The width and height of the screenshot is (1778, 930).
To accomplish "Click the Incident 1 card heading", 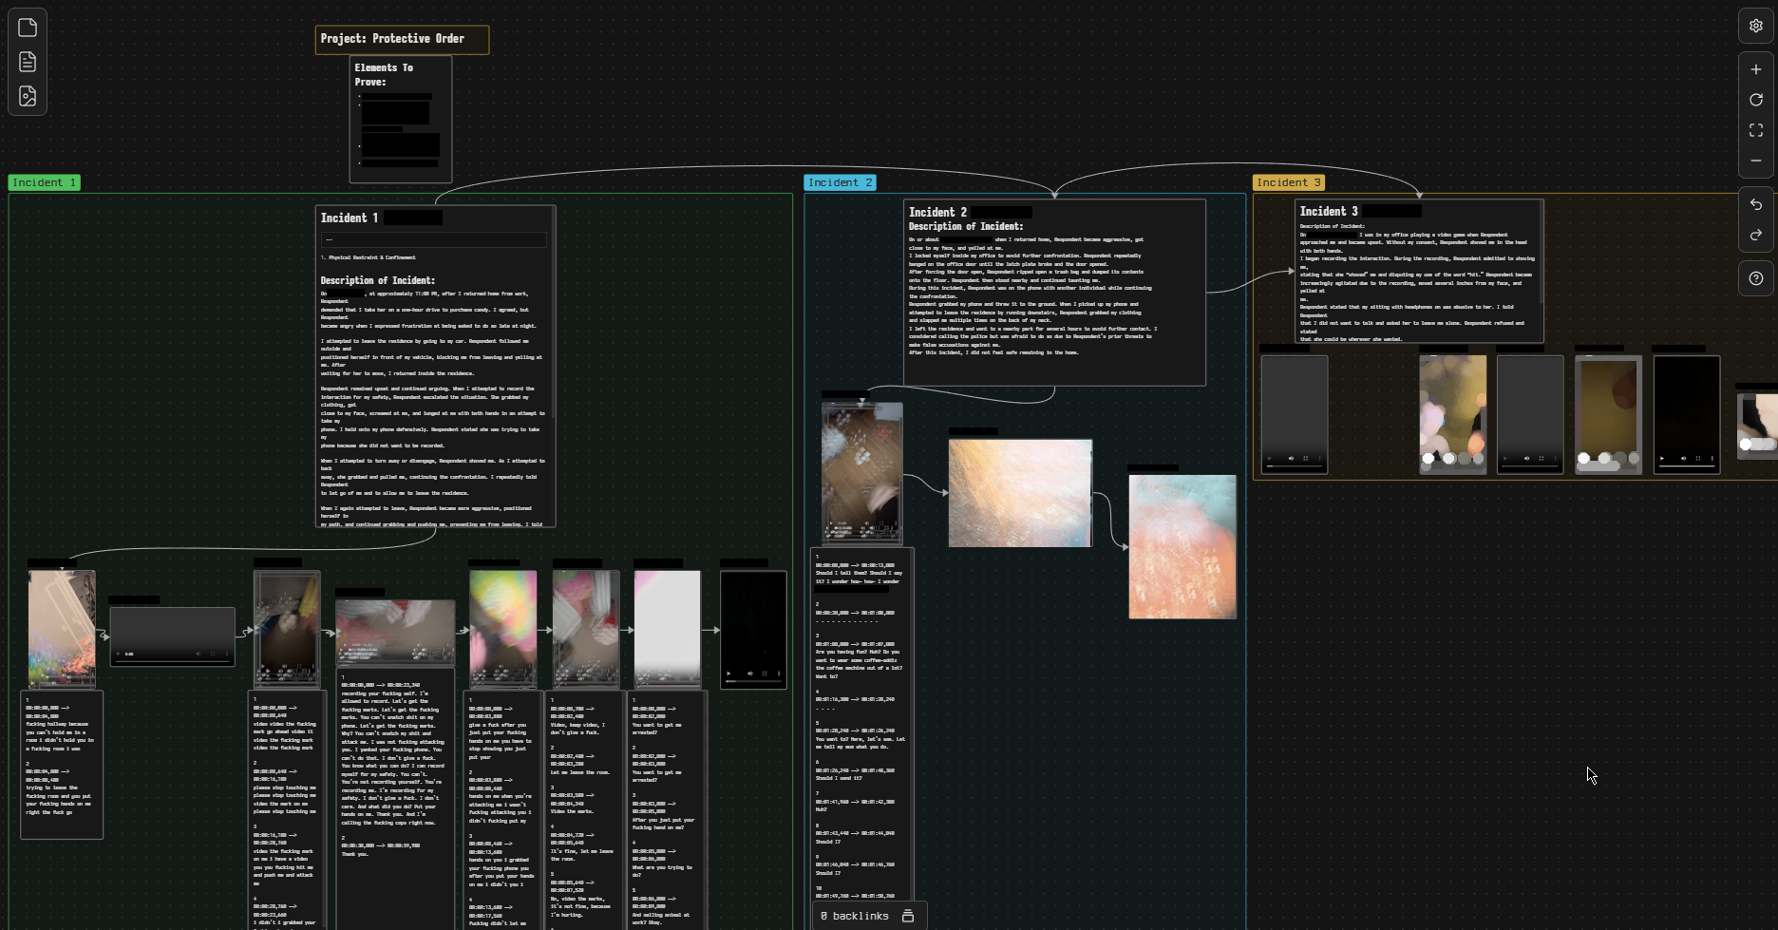I will [x=350, y=218].
